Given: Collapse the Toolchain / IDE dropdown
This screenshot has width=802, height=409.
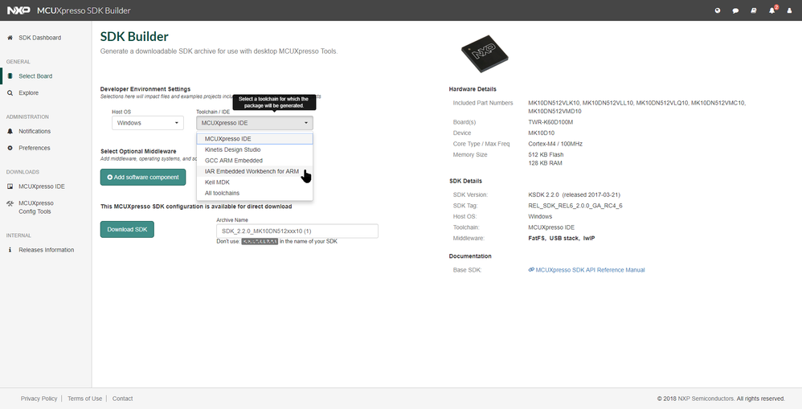Looking at the screenshot, I should (255, 123).
